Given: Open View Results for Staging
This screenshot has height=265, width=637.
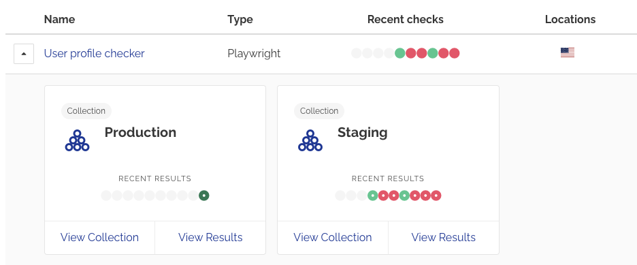Looking at the screenshot, I should click(444, 237).
